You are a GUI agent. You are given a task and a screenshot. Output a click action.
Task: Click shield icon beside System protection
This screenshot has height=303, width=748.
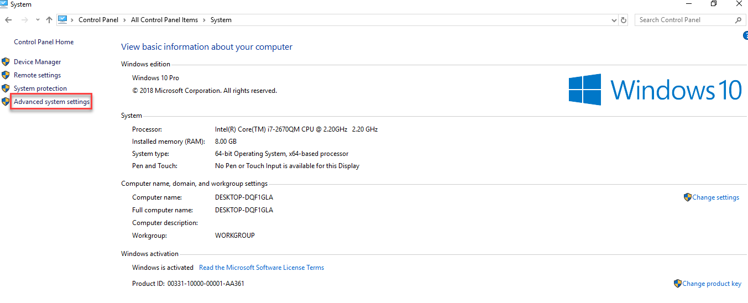tap(6, 88)
